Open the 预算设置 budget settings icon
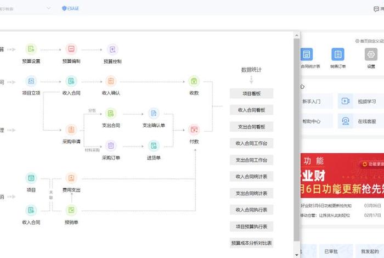 [31, 49]
